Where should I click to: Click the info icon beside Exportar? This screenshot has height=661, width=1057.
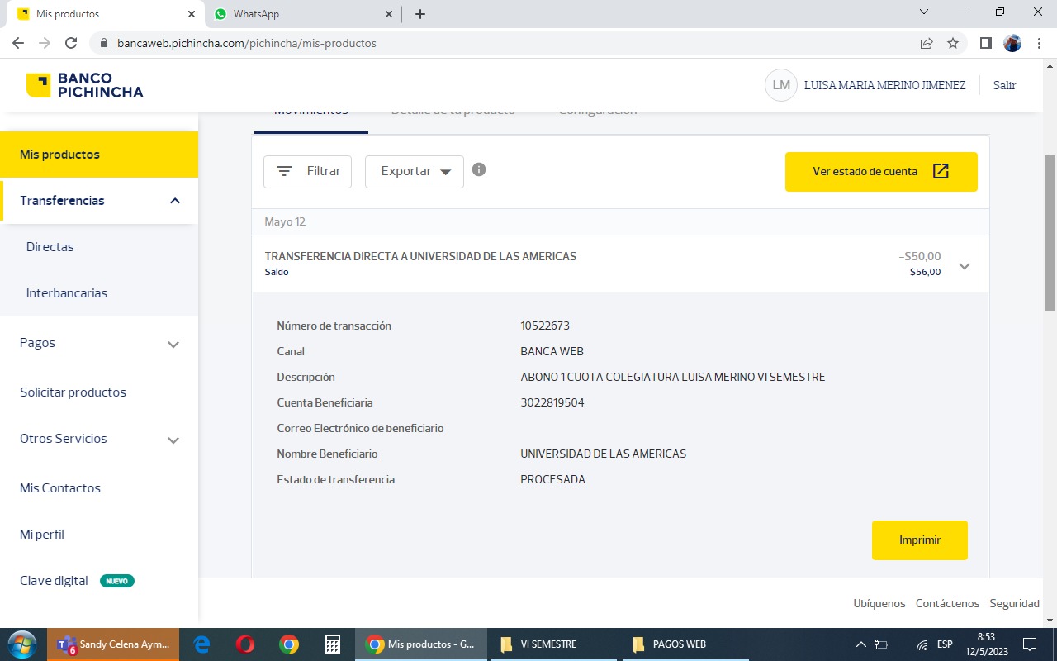(479, 169)
